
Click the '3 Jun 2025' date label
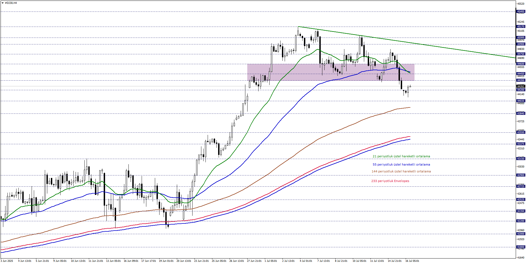coord(7,261)
